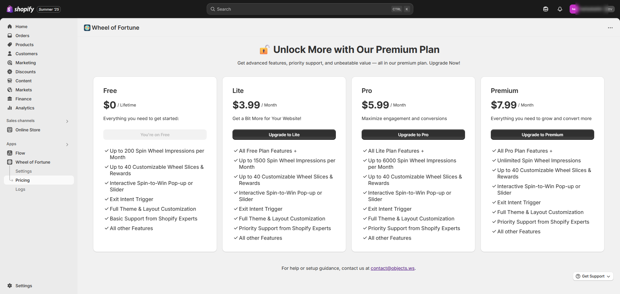
Task: Click the Settings gear icon at bottom
Action: pyautogui.click(x=10, y=286)
